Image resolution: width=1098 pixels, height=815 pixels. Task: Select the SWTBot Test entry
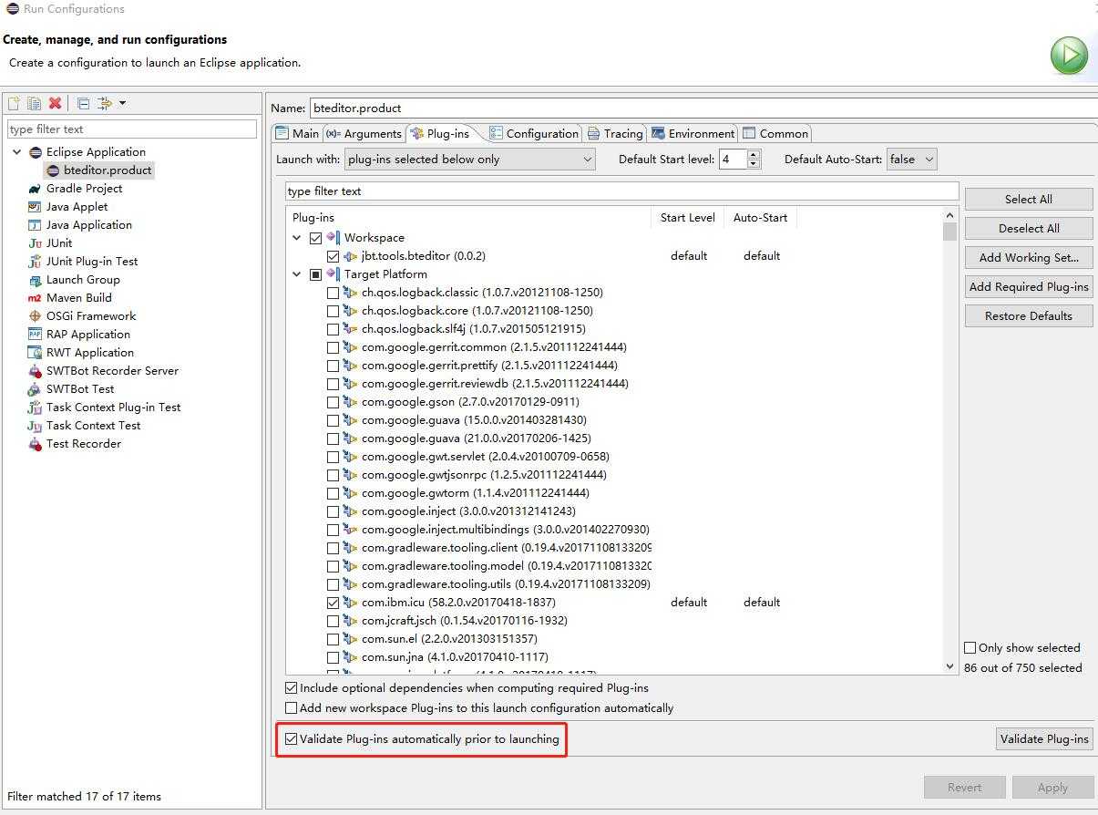coord(80,389)
